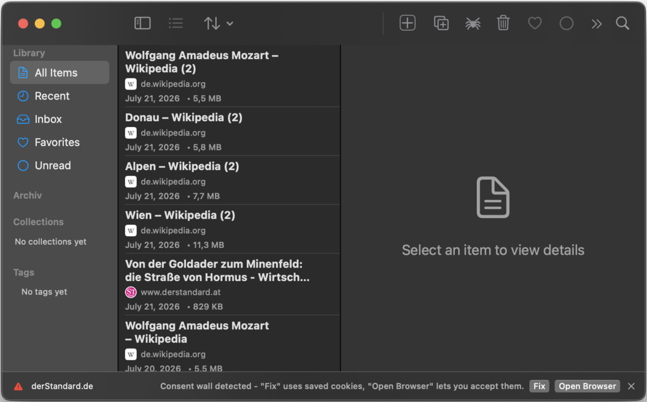Click the empty document placeholder icon
Viewport: 647px width, 402px height.
(493, 197)
